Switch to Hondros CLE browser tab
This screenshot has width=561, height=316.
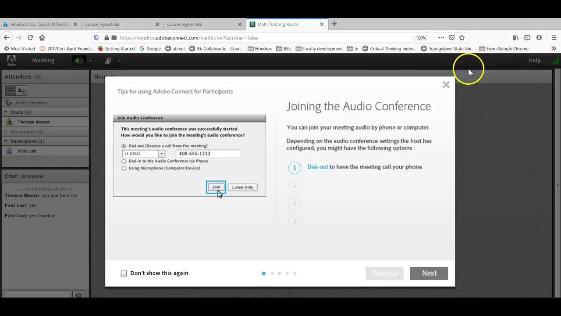point(39,24)
